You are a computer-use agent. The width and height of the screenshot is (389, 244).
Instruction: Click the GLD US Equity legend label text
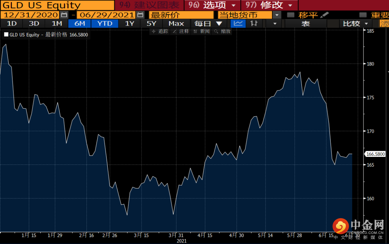click(x=24, y=35)
